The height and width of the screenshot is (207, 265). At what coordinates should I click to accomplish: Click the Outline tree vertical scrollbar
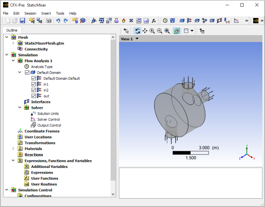113,110
